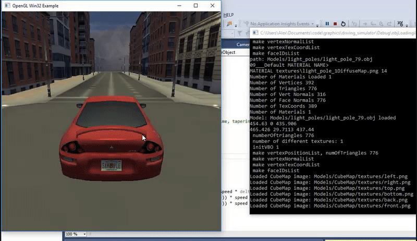Click 'Number of Vertices 392' line
417x241 pixels.
pyautogui.click(x=282, y=83)
